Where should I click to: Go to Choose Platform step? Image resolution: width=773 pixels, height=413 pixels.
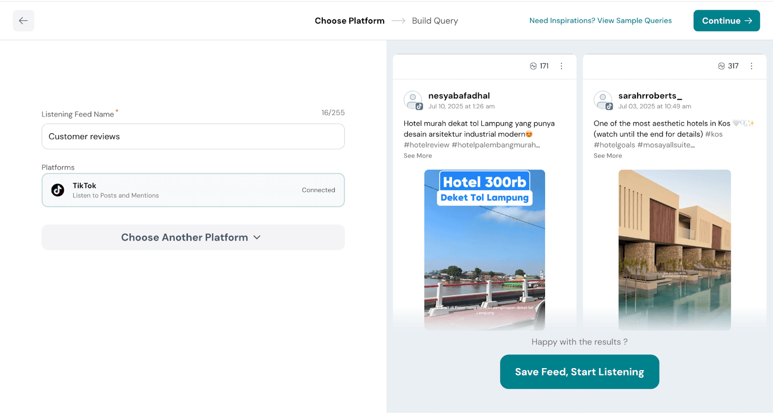[x=349, y=21]
